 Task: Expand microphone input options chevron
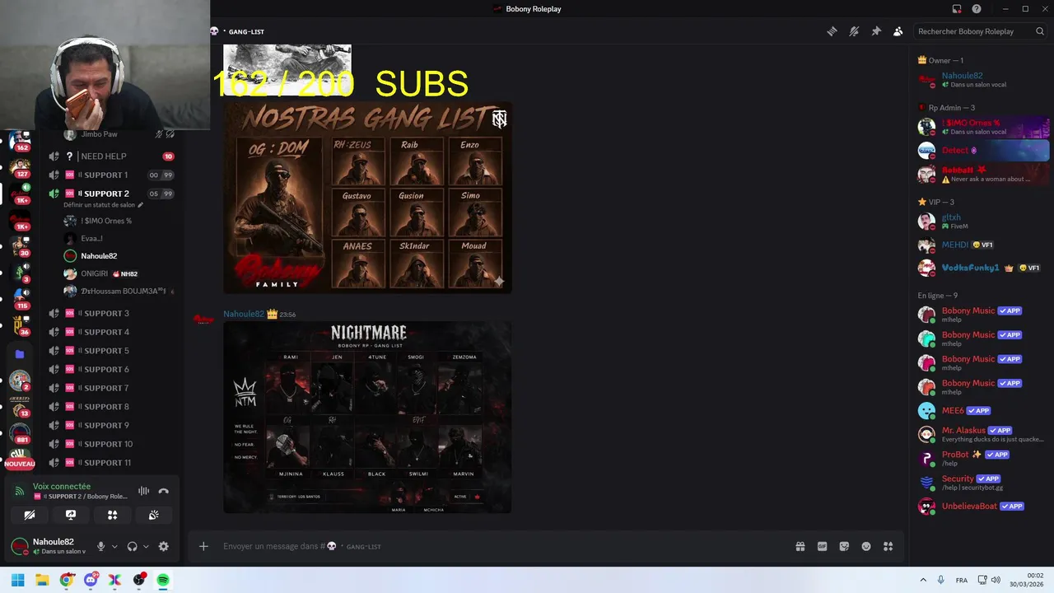114,546
